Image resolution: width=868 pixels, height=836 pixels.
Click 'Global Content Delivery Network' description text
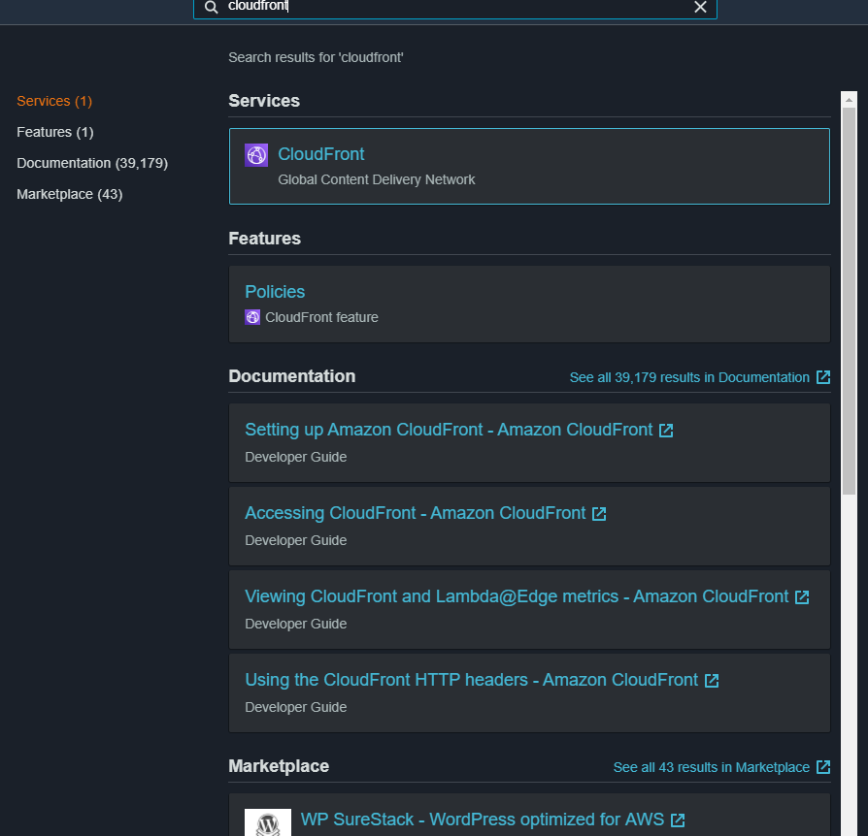(x=377, y=179)
